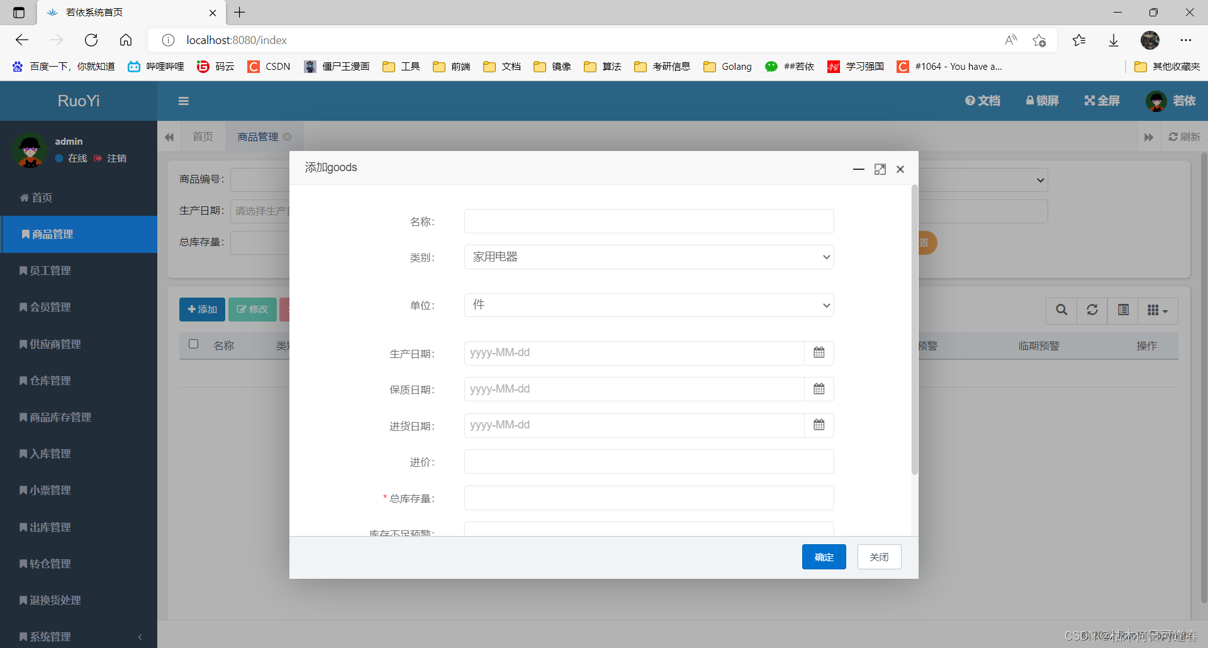Image resolution: width=1208 pixels, height=648 pixels.
Task: Open the table columns dropdown icon
Action: pos(1158,310)
